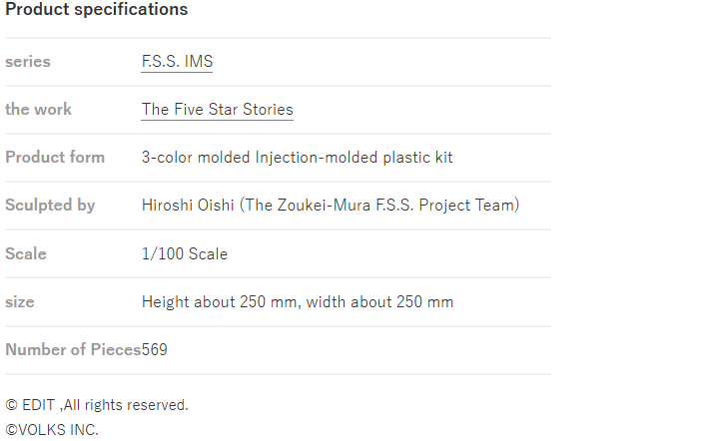Click the Product specifications heading
The width and height of the screenshot is (708, 441).
tap(96, 9)
